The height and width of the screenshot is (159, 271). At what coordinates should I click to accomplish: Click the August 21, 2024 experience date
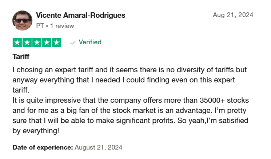pos(99,147)
